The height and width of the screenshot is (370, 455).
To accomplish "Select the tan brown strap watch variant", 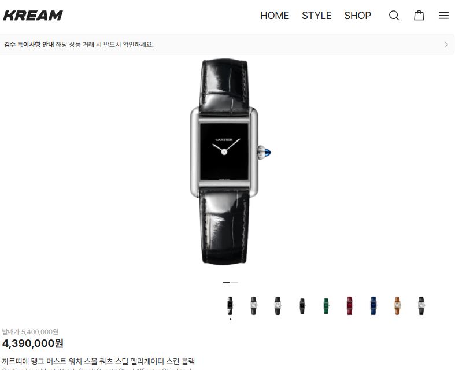I will 397,306.
